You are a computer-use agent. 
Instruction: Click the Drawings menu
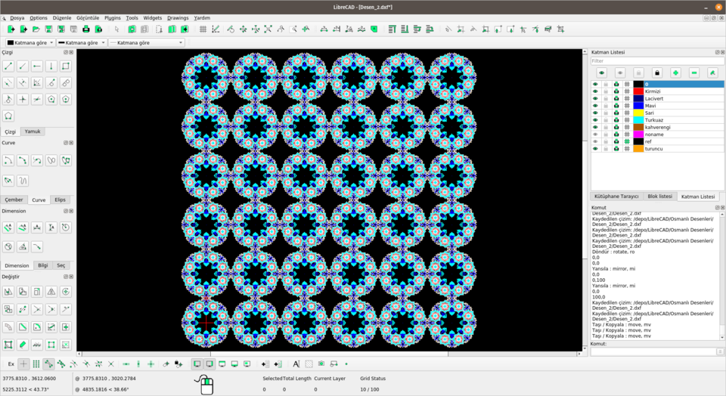178,18
